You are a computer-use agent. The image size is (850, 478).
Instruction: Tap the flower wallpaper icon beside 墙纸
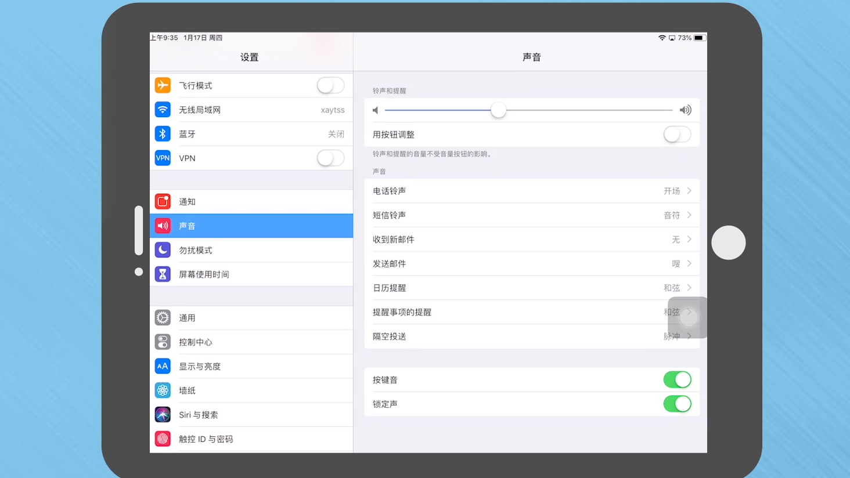(163, 390)
